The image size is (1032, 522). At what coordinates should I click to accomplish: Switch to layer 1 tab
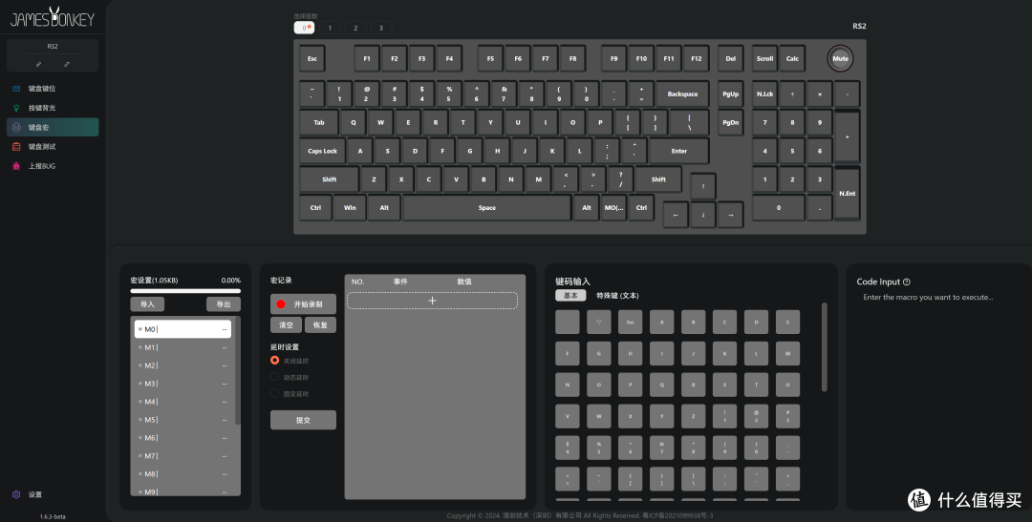coord(330,28)
